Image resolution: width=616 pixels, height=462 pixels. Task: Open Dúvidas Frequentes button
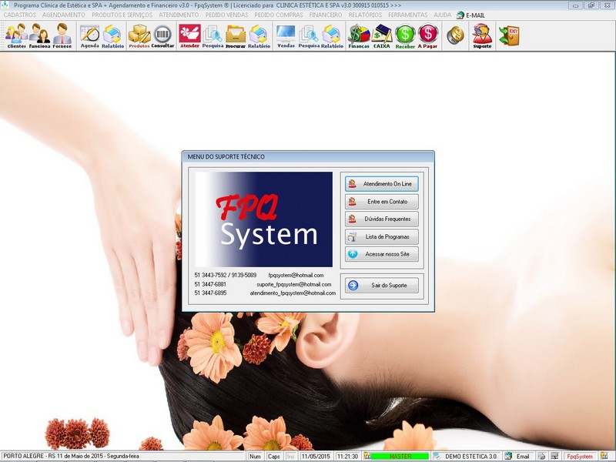(381, 219)
